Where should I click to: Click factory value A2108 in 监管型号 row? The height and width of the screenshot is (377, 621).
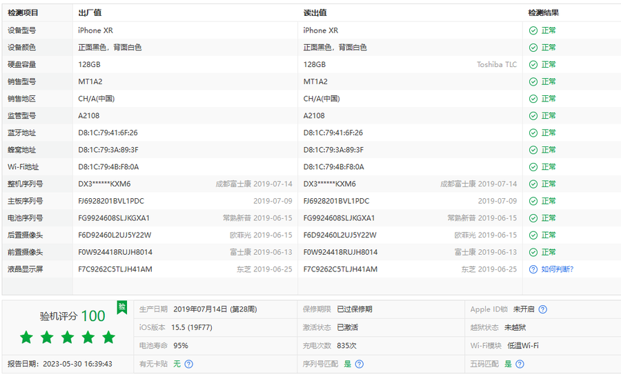(x=89, y=116)
